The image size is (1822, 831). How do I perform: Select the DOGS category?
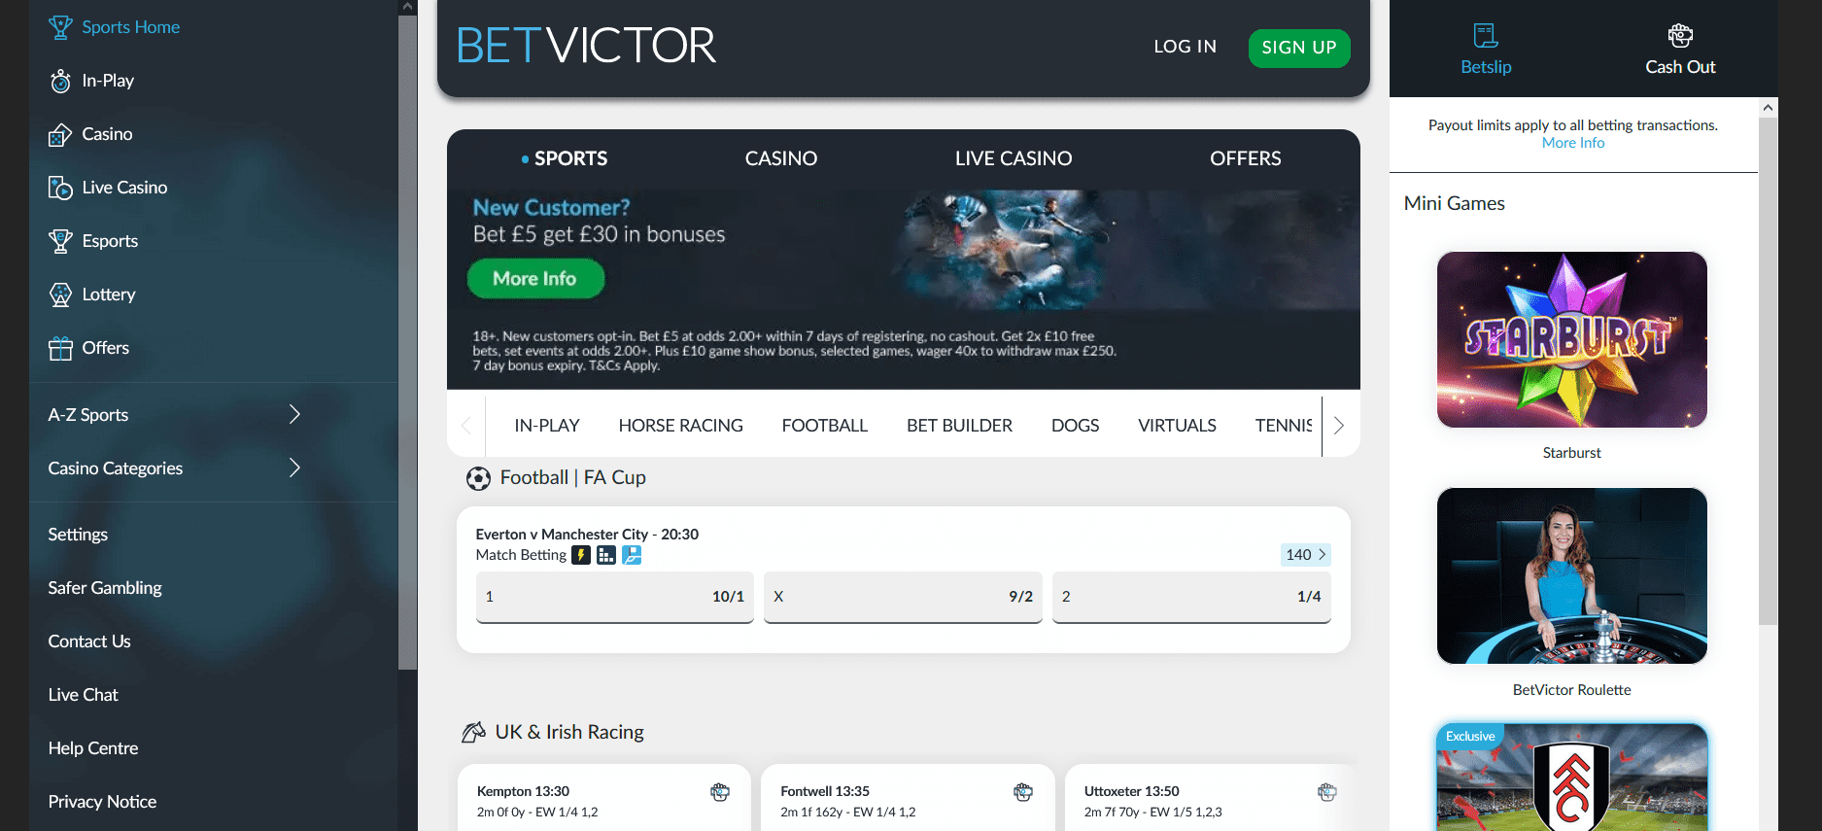pyautogui.click(x=1075, y=426)
